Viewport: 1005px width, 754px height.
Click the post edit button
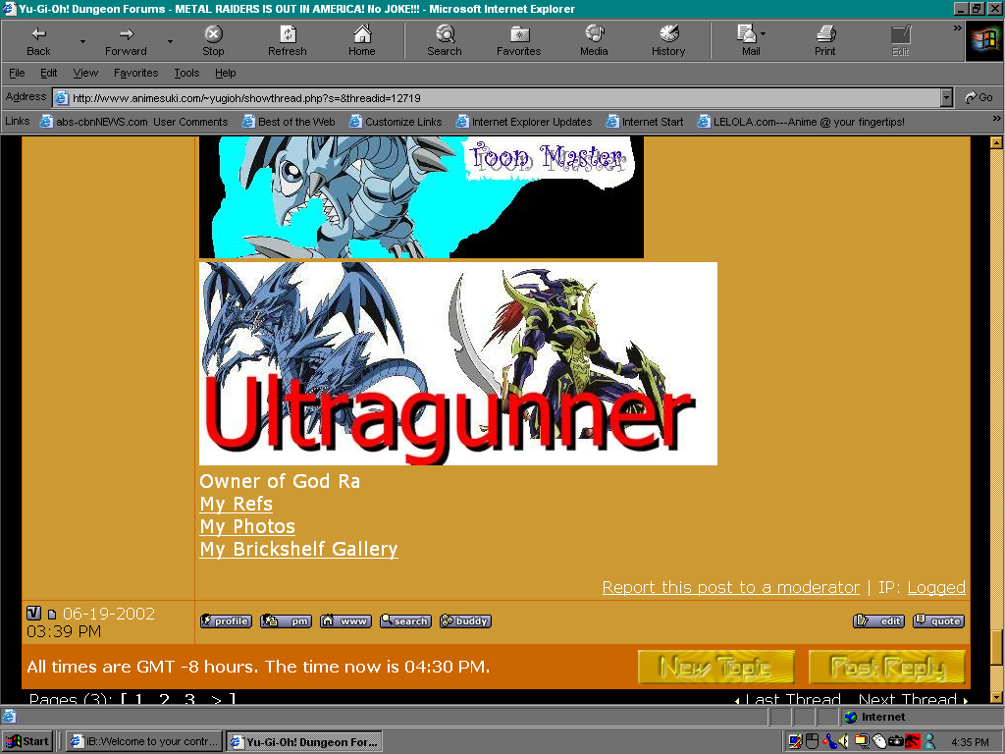tap(878, 620)
